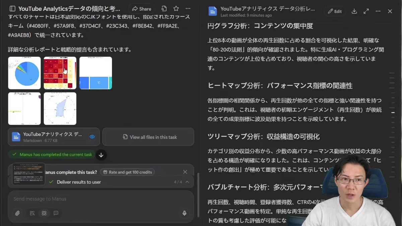Open the files icon beside Share
Screen dimensions: 402x226
(x=164, y=9)
